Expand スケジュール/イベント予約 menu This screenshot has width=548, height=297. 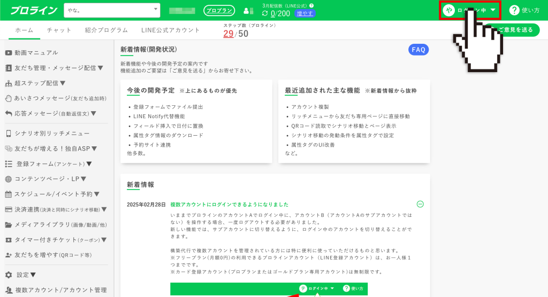point(57,194)
